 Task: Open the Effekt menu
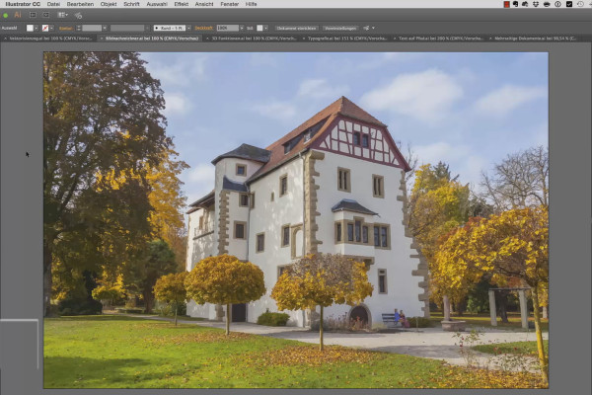(x=182, y=4)
